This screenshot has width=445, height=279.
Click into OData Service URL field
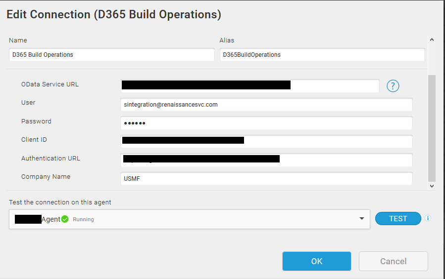tap(250, 86)
